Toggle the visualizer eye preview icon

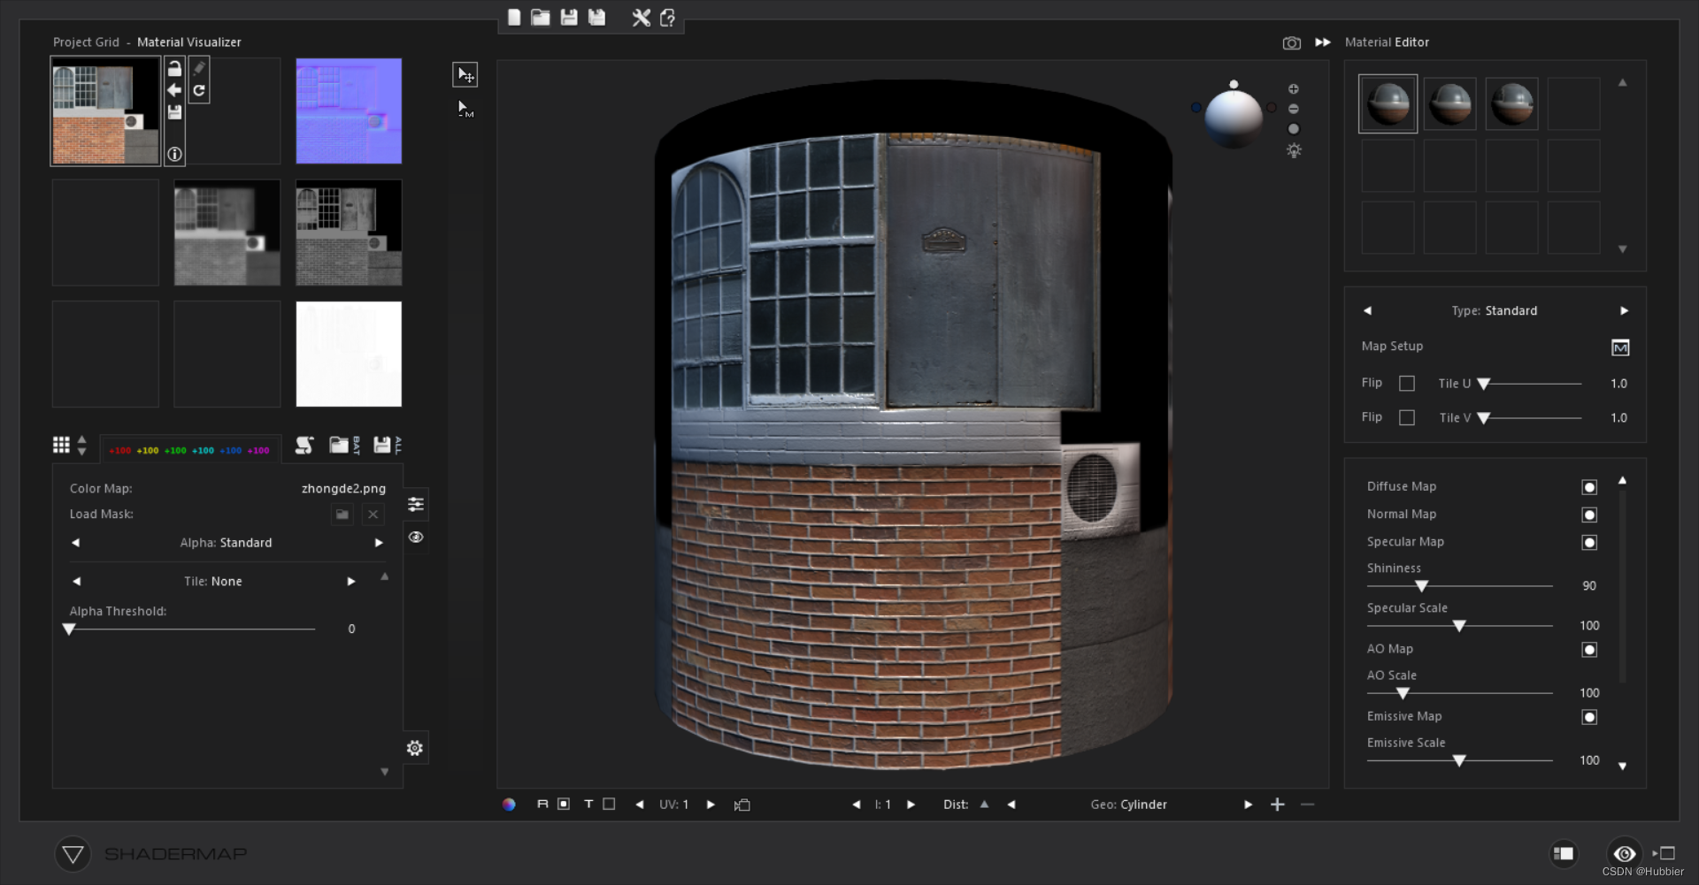tap(416, 537)
